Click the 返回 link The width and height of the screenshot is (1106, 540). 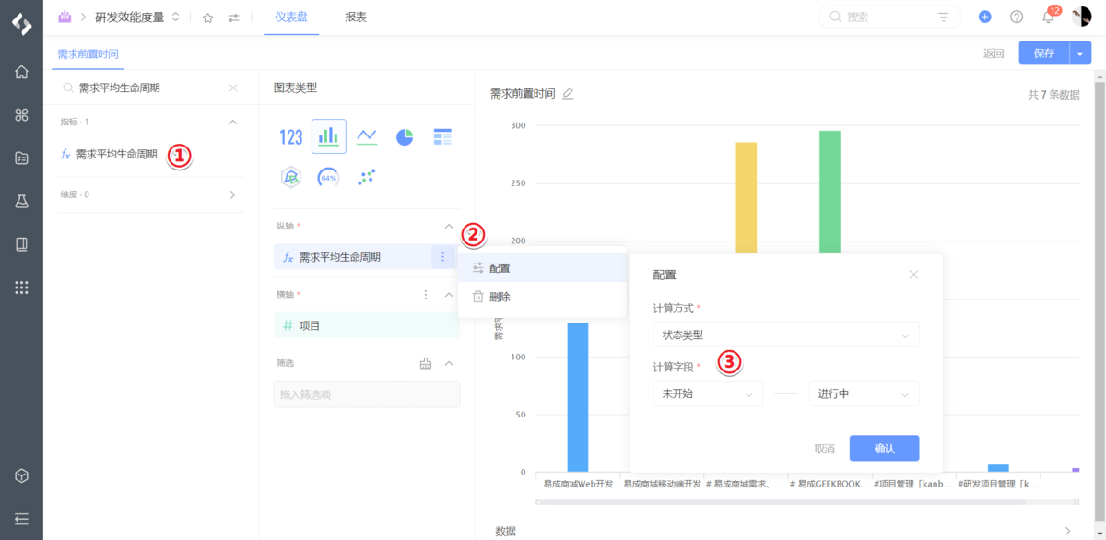pyautogui.click(x=994, y=53)
